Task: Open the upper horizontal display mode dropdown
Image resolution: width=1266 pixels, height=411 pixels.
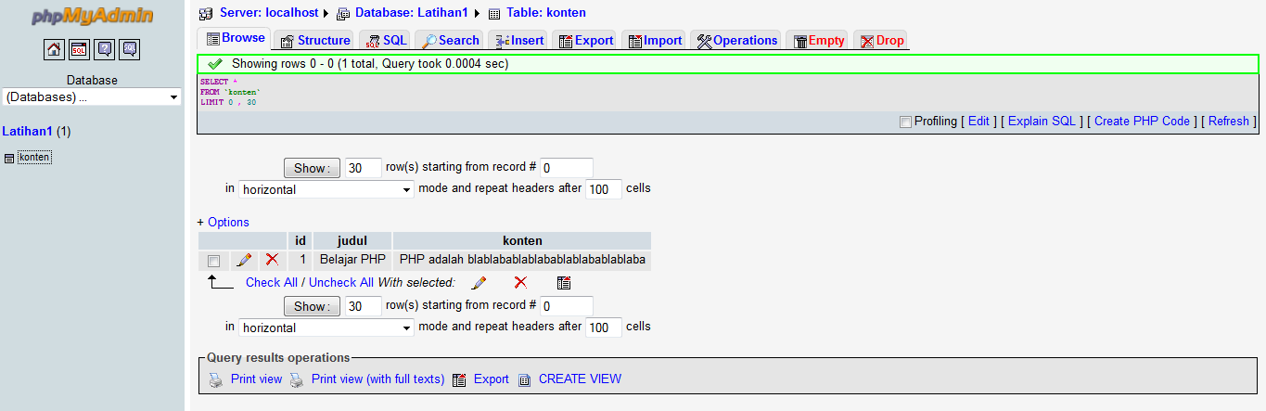Action: [x=326, y=189]
